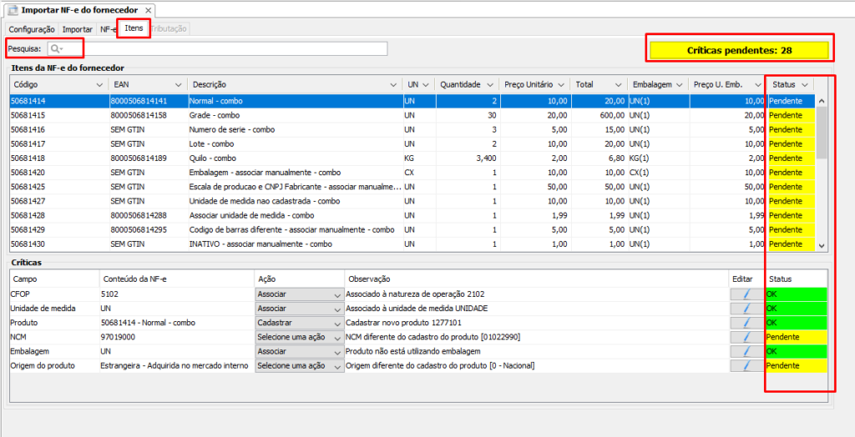Screen dimensions: 855x437
Task: Click the edit pencil icon for CFOP row
Action: pyautogui.click(x=746, y=294)
